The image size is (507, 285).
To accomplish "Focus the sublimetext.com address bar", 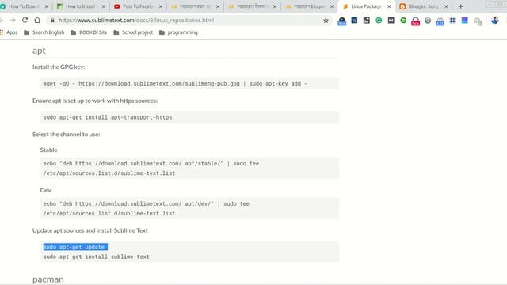I will click(x=188, y=21).
